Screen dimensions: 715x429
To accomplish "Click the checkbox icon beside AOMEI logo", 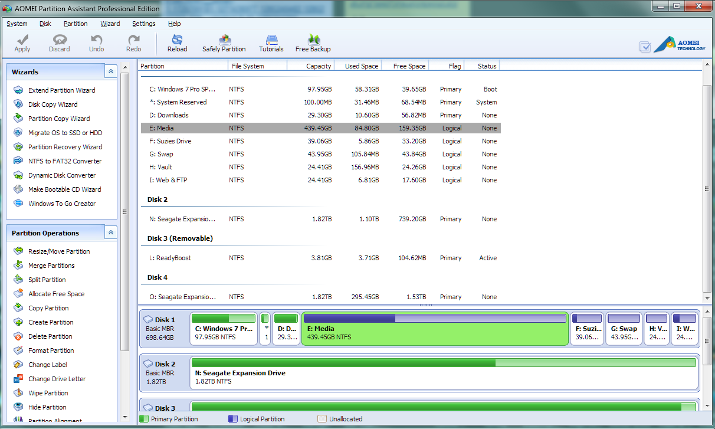I will coord(645,47).
